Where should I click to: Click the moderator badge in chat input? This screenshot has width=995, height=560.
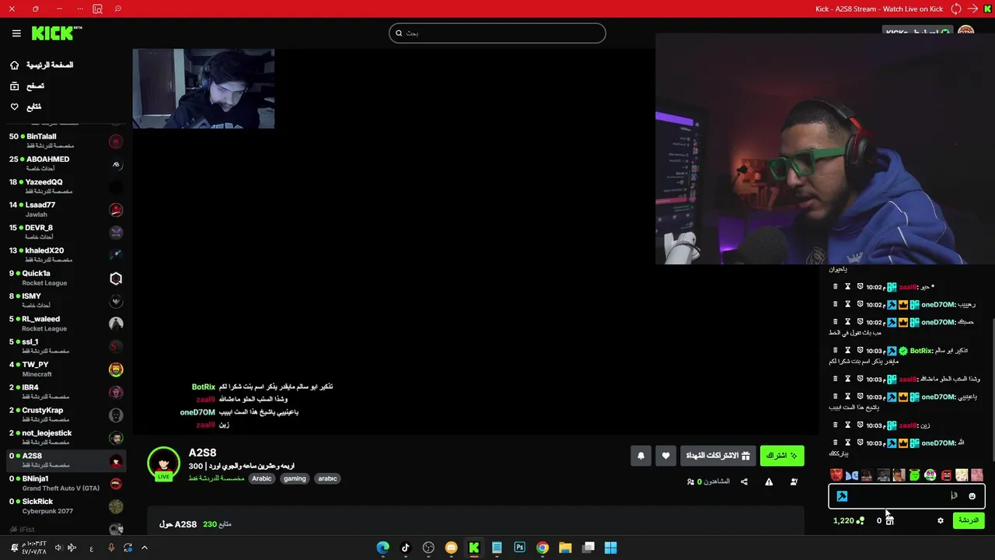pos(842,496)
